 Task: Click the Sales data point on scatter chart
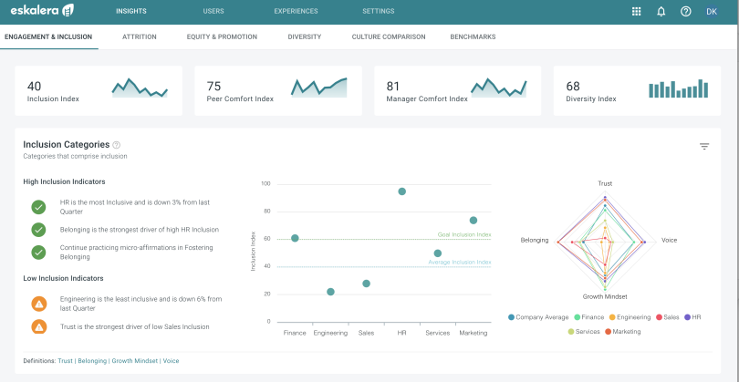[x=366, y=284]
